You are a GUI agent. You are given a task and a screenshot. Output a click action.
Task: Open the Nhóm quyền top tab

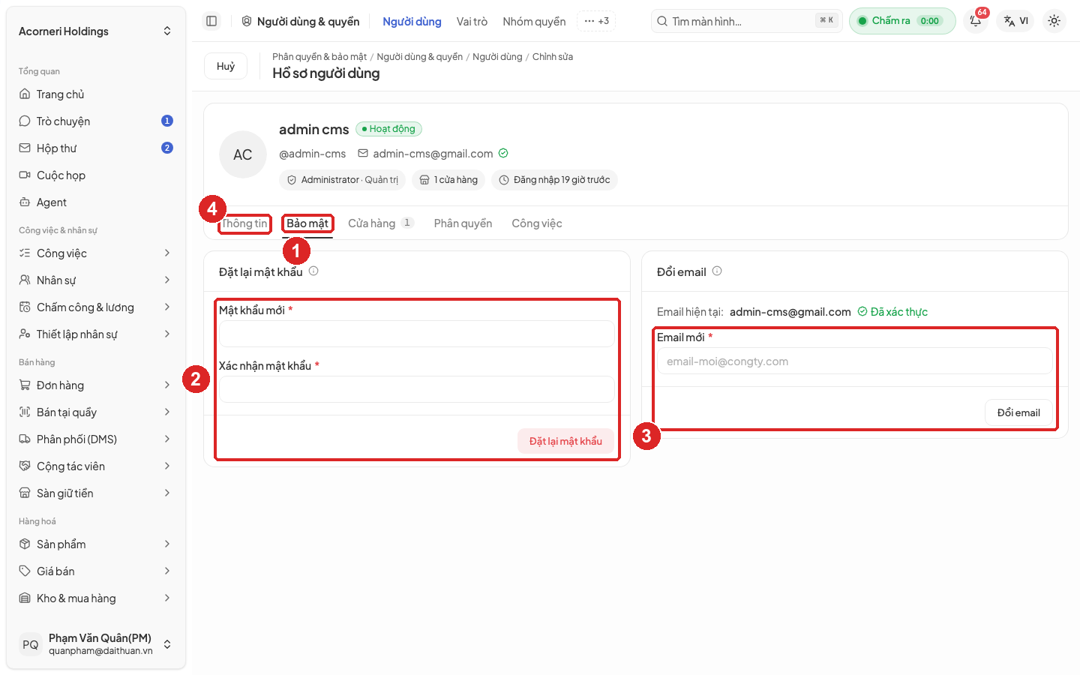[535, 22]
